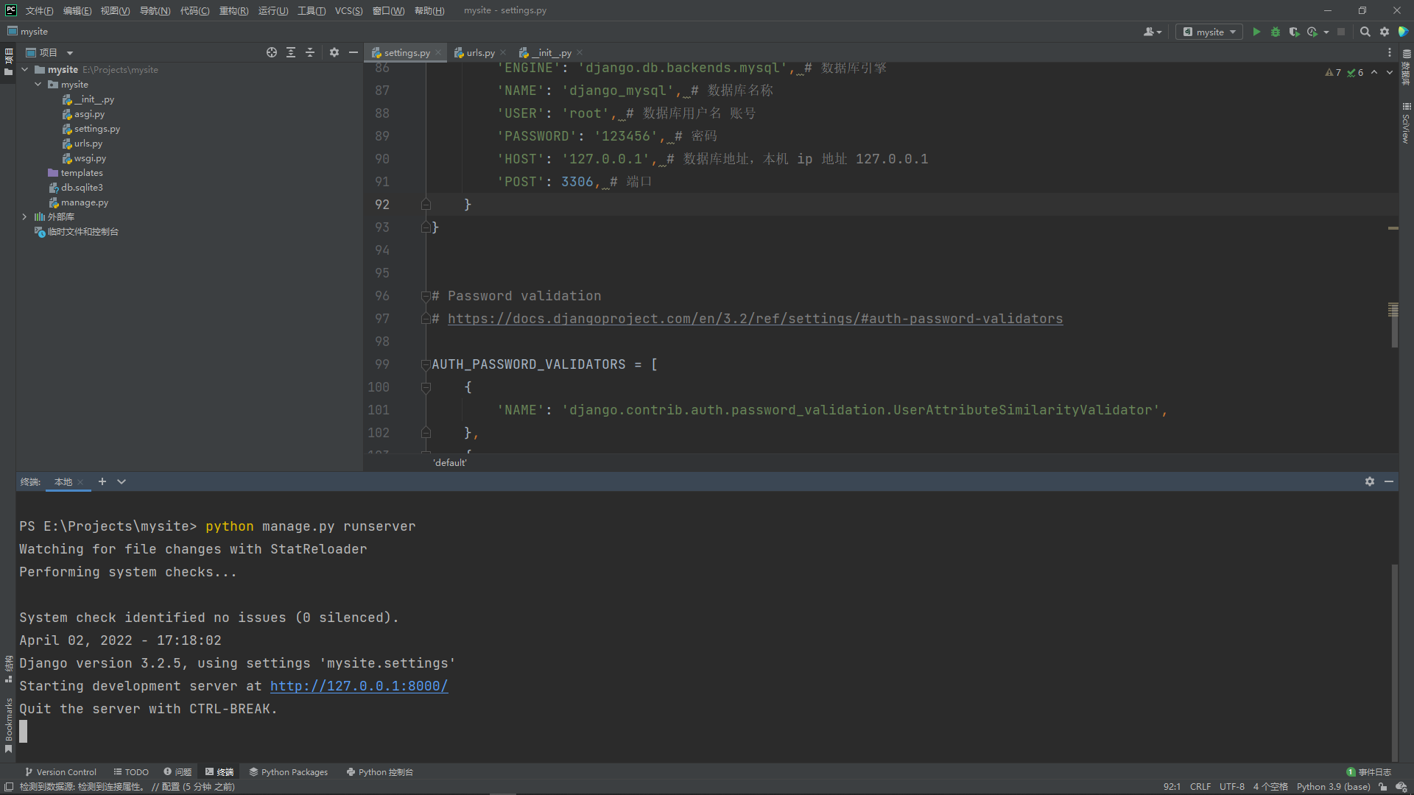Open the http://127.0.0.1:8000/ server link
Viewport: 1414px width, 795px height.
click(359, 686)
